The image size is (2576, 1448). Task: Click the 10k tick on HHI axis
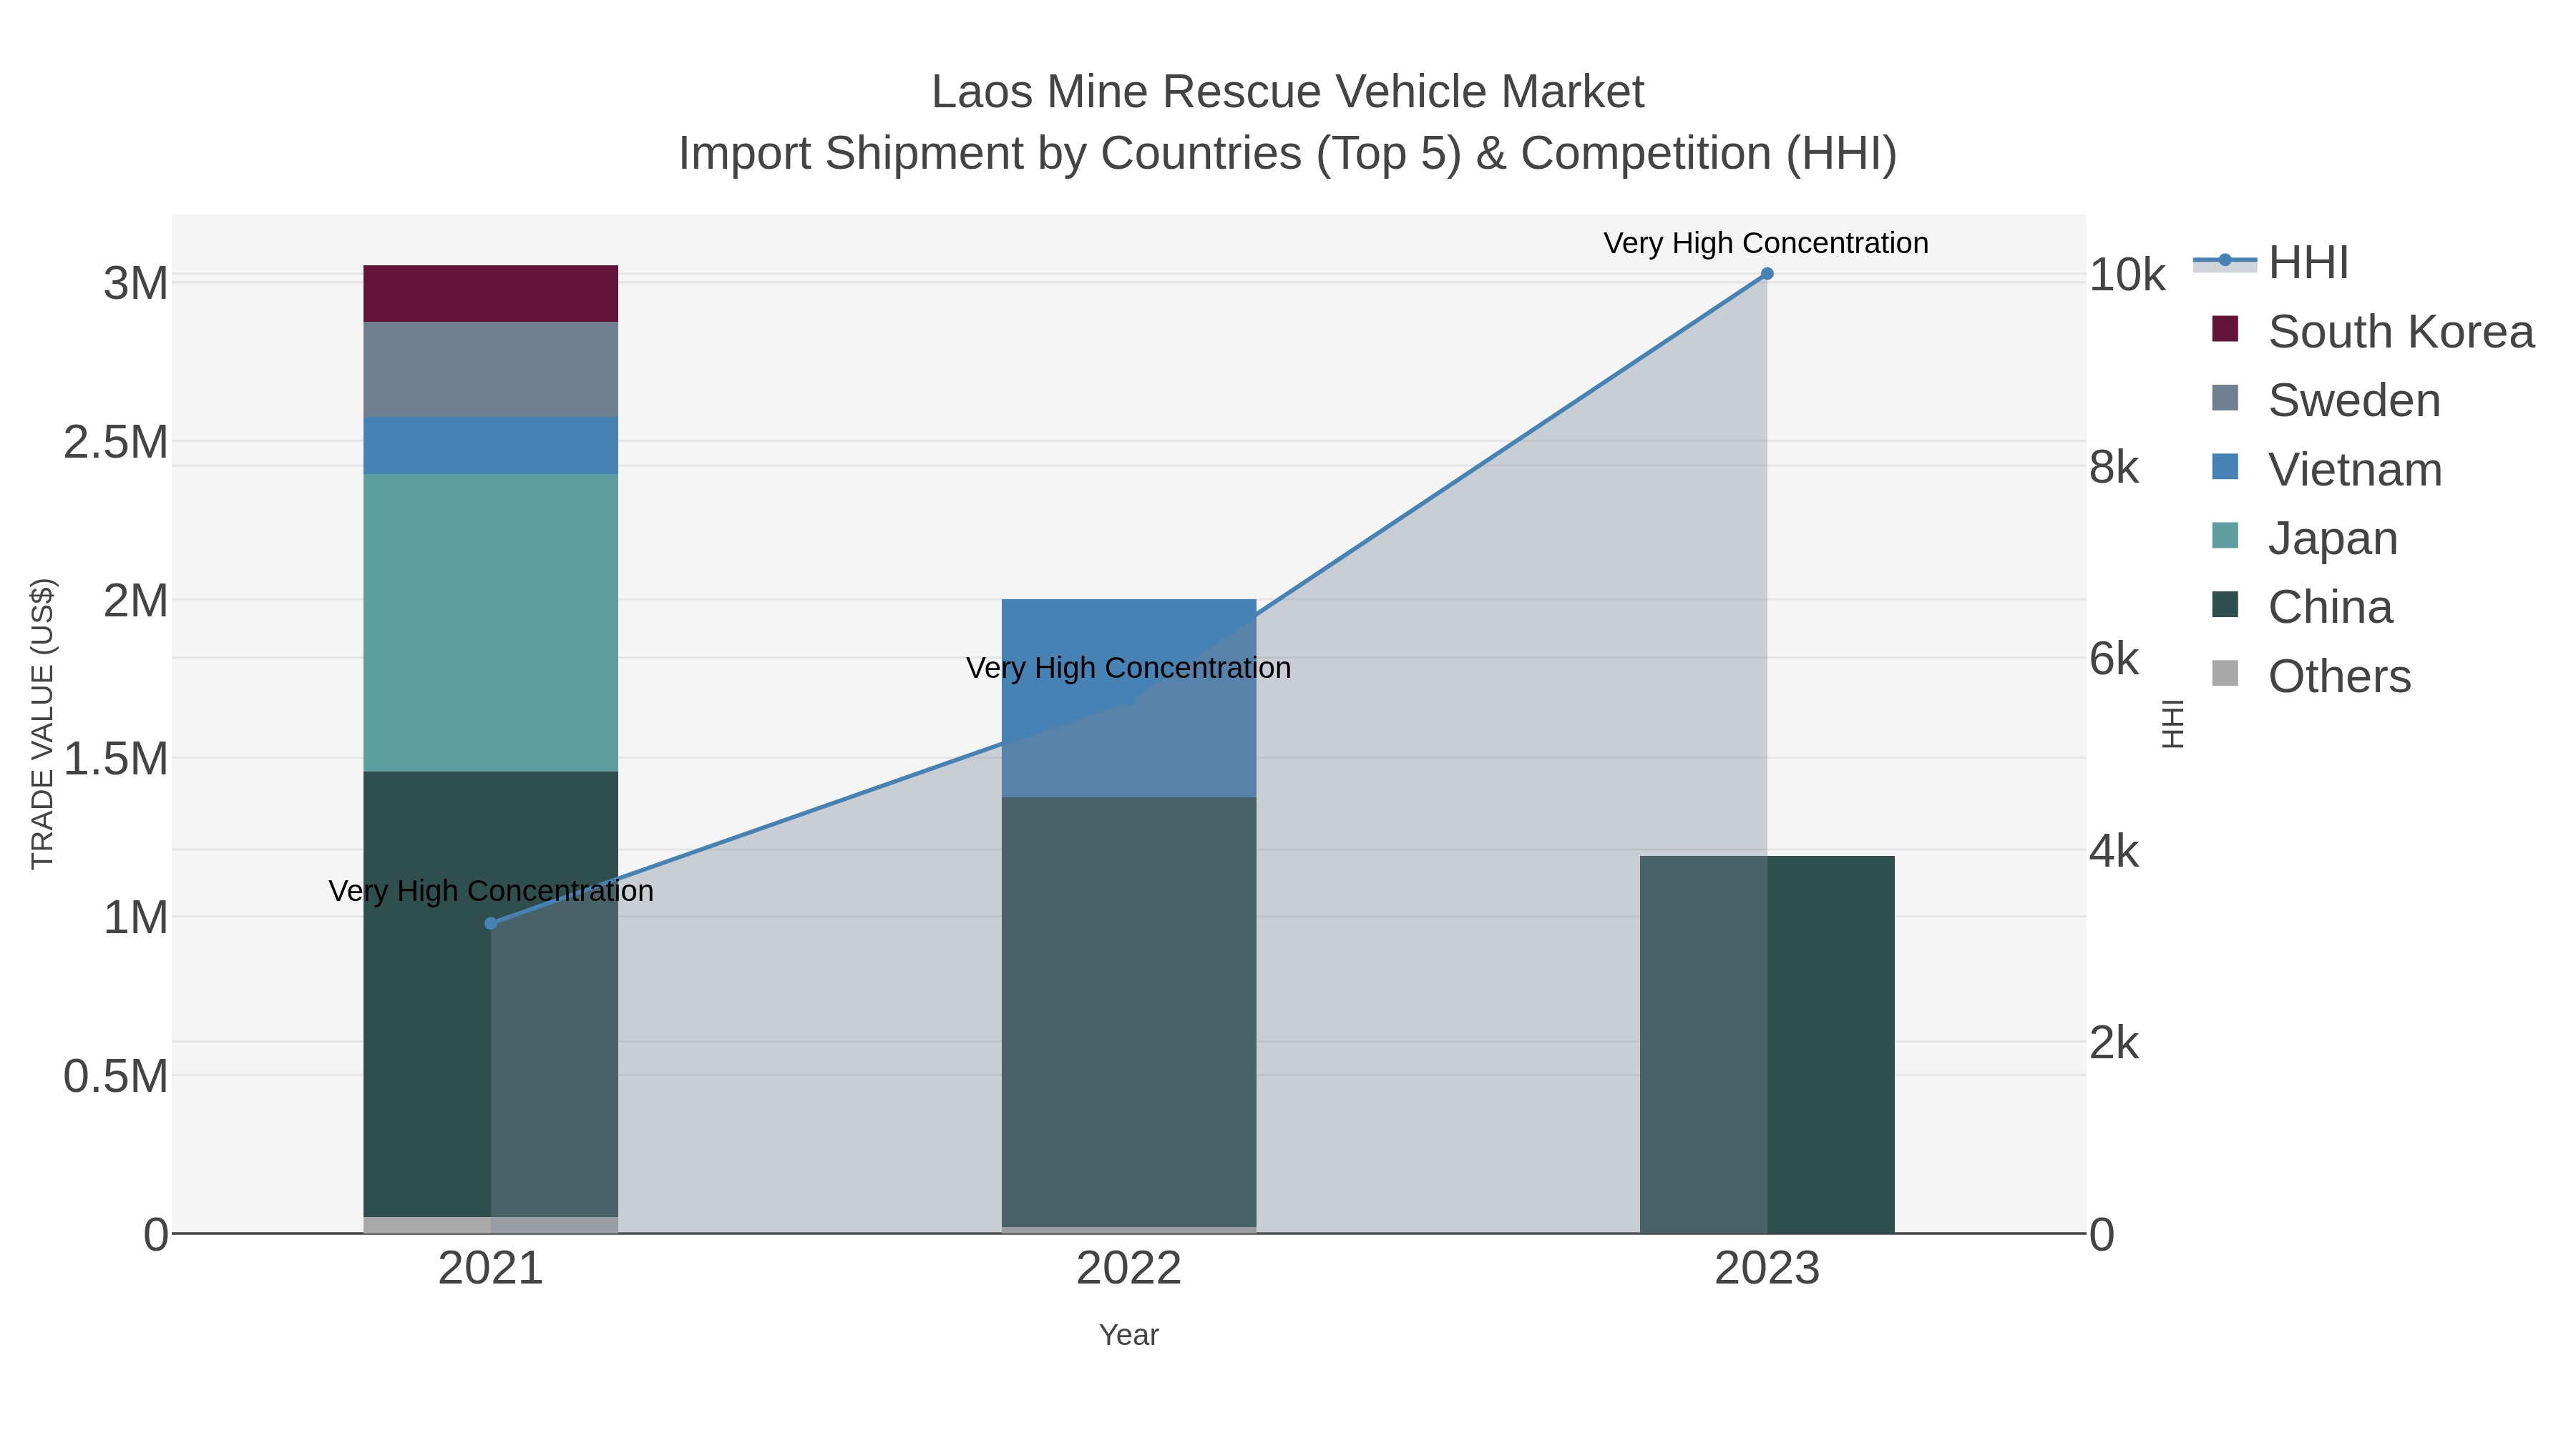pos(2127,275)
